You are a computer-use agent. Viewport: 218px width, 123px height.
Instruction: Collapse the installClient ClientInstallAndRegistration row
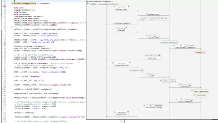[x=88, y=4]
